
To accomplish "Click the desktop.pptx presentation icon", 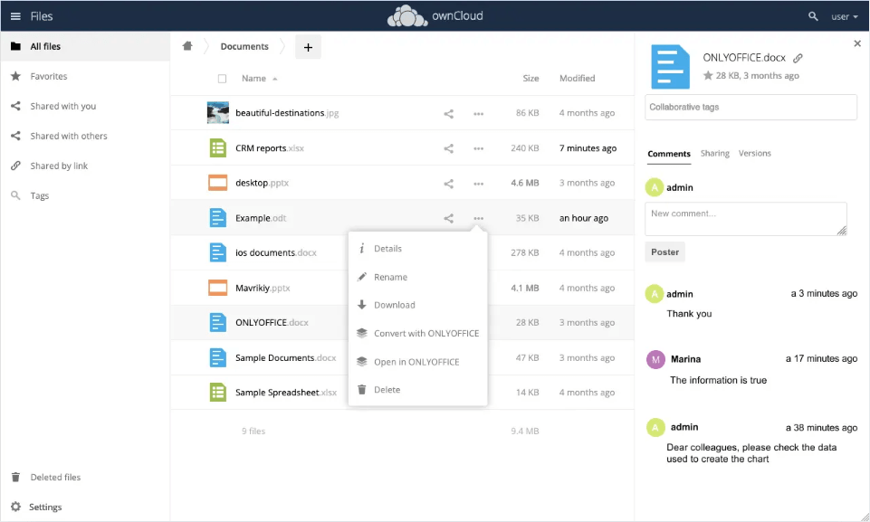I will pyautogui.click(x=217, y=183).
